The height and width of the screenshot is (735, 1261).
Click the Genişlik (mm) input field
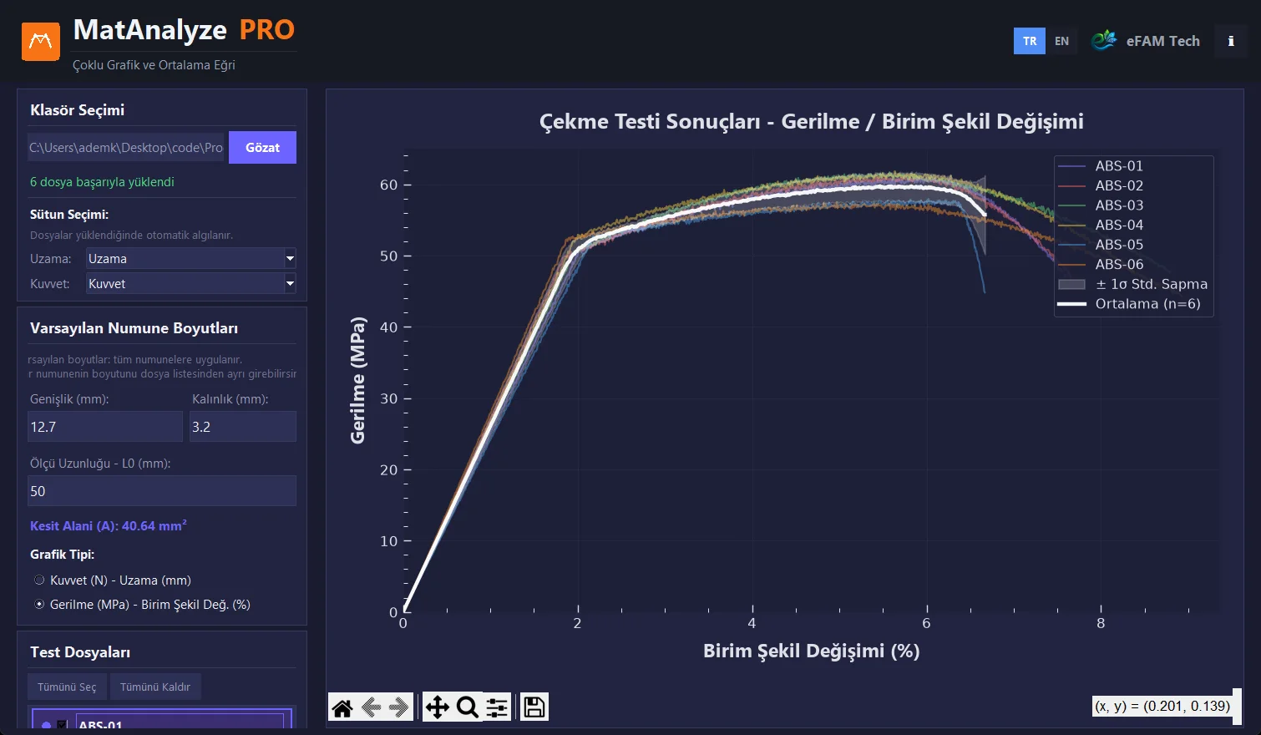(x=105, y=426)
